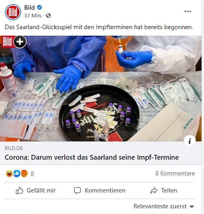Image resolution: width=204 pixels, height=214 pixels.
Task: Click the blue verified badge next to Bild
Action: click(39, 7)
